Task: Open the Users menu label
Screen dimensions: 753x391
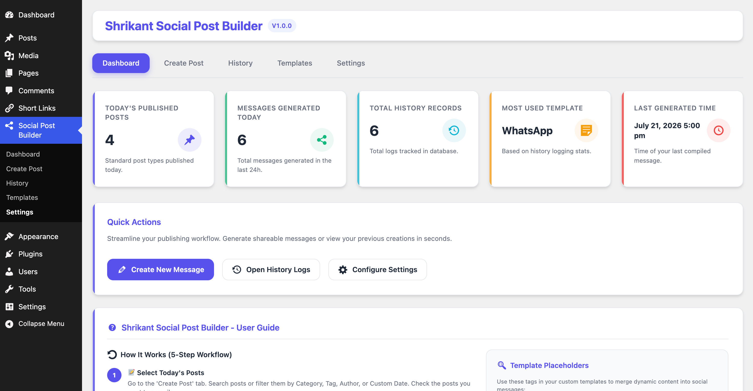Action: click(28, 272)
